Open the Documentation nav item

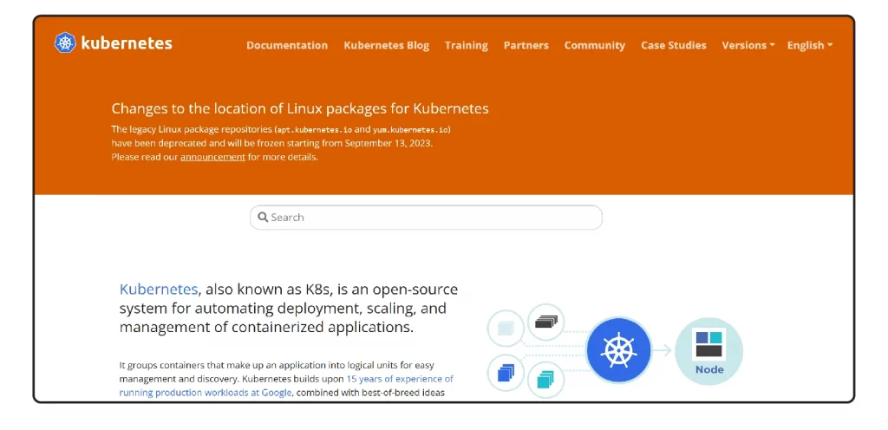[287, 45]
